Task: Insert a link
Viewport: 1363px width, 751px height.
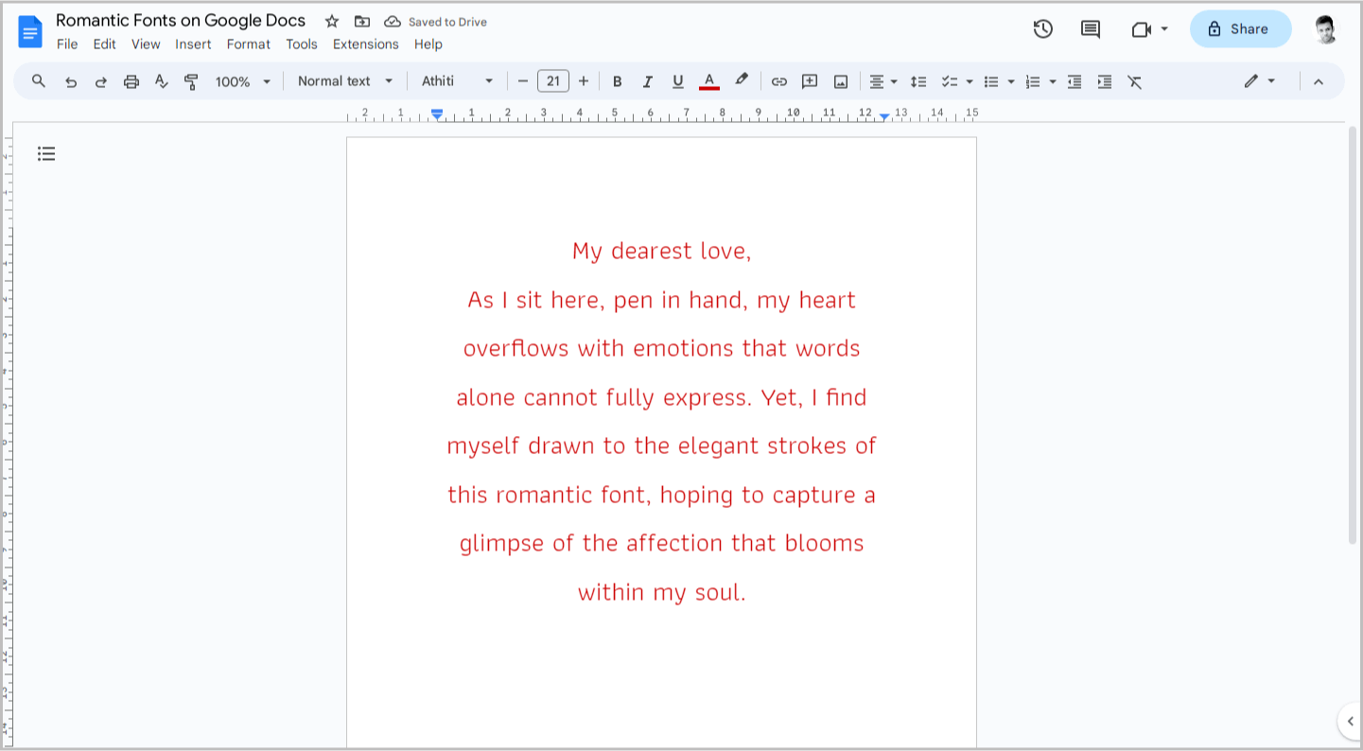Action: click(x=779, y=81)
